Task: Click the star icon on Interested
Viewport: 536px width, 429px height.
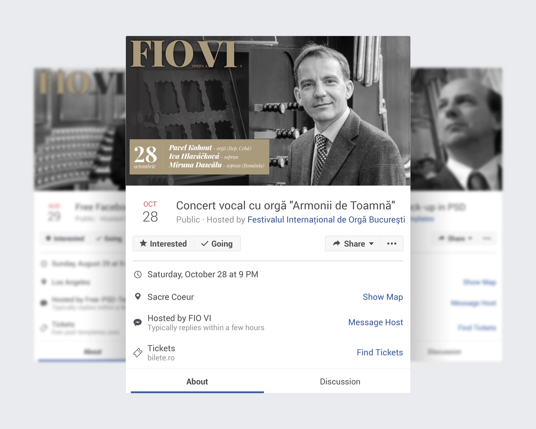Action: 143,243
